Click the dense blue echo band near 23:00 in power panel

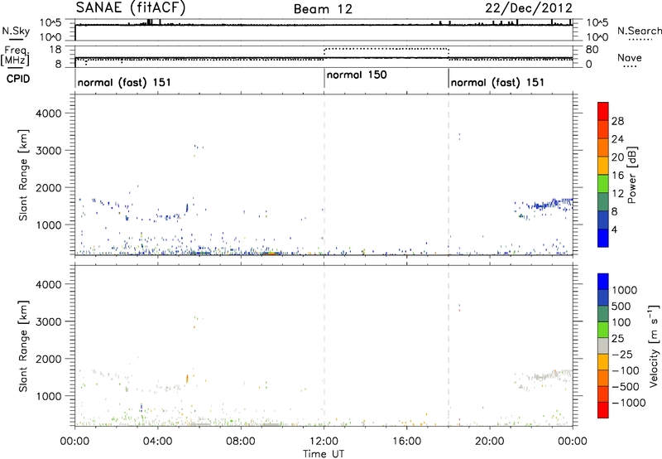point(551,204)
